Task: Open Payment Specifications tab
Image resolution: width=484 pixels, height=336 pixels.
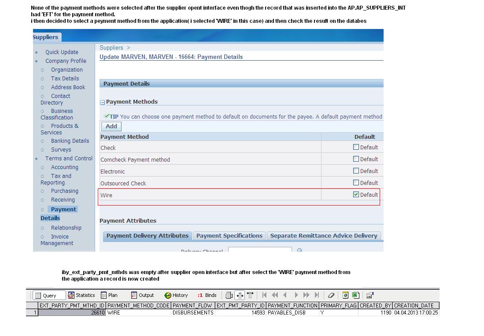Action: tap(229, 235)
